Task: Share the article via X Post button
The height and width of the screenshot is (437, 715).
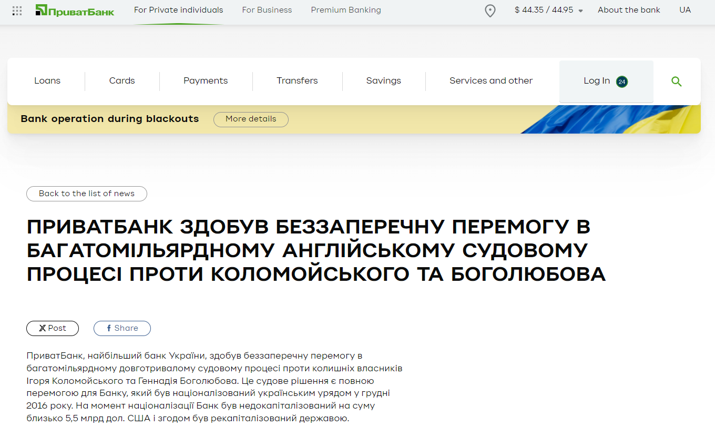Action: point(53,328)
